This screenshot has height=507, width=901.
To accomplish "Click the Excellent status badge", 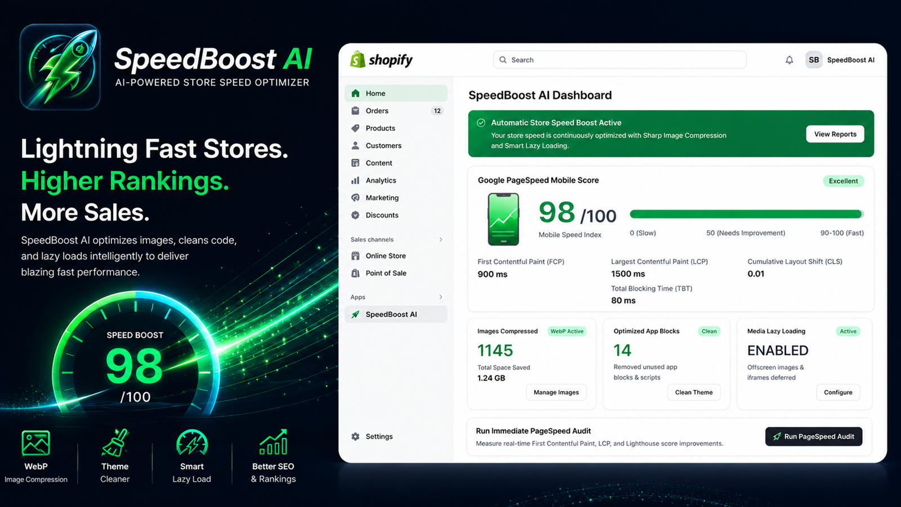I will 844,181.
